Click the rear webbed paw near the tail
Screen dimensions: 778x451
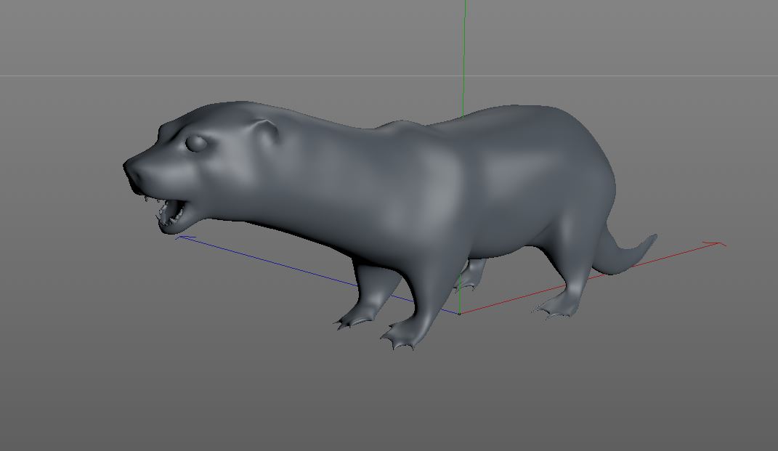[x=556, y=308]
